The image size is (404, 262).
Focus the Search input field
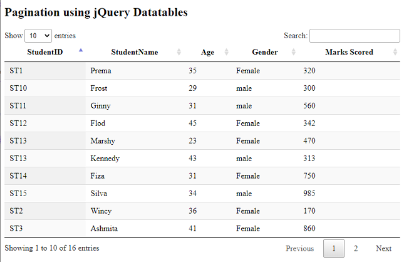click(355, 36)
